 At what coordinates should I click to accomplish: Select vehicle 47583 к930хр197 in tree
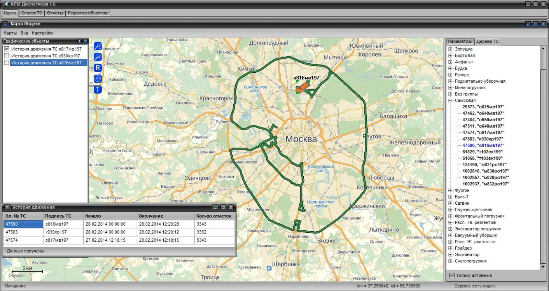(x=482, y=139)
